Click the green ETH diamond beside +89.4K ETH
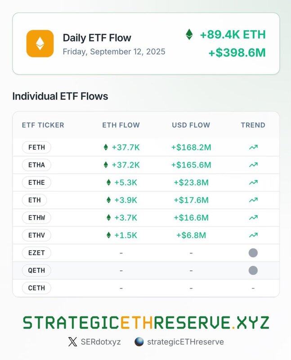The width and height of the screenshot is (291, 360). tap(189, 34)
